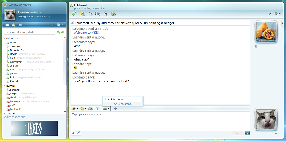Open dropdown below Loldemort's display picture
The height and width of the screenshot is (141, 286).
click(276, 46)
